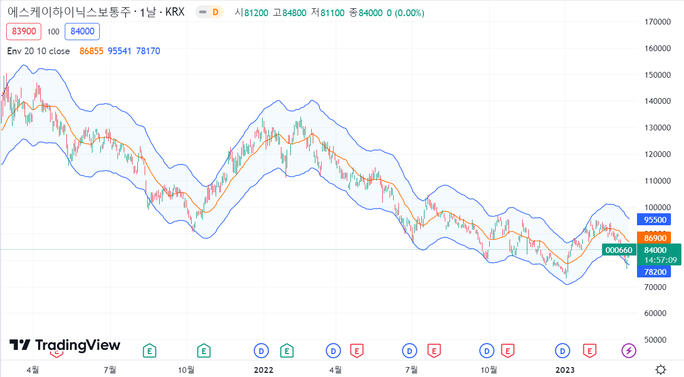Click the change value 0 (0.00%)

tap(405, 13)
